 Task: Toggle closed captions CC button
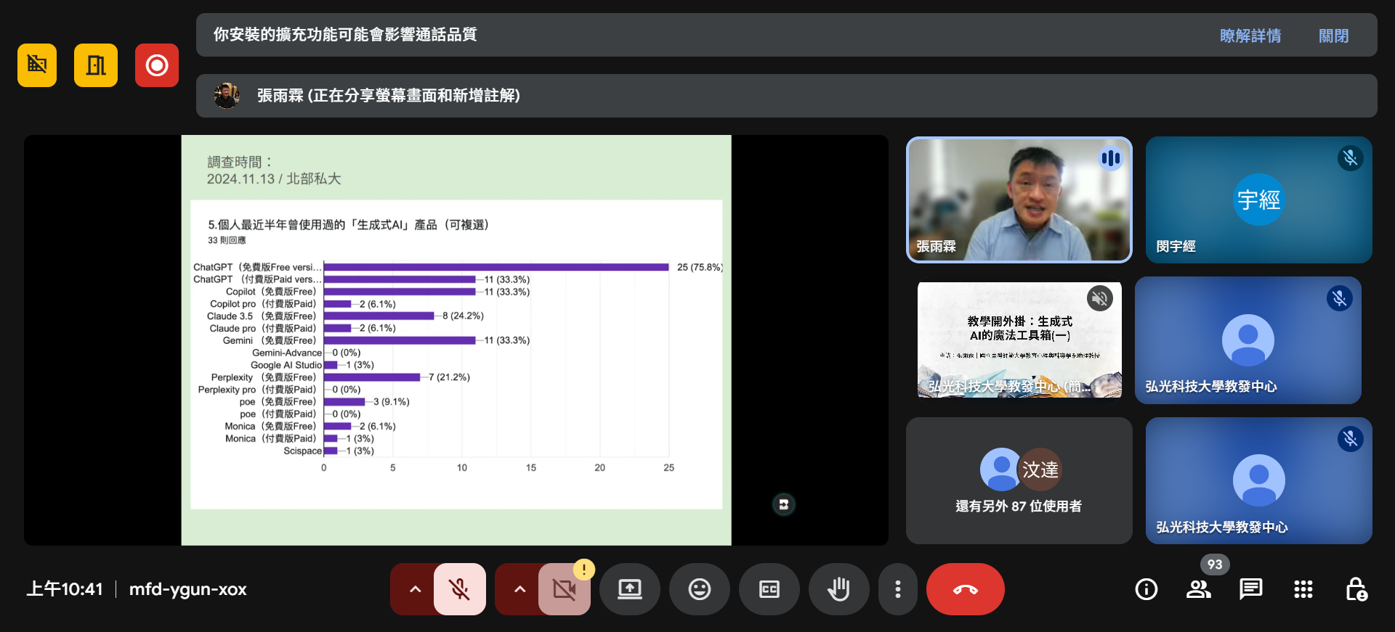(x=769, y=589)
